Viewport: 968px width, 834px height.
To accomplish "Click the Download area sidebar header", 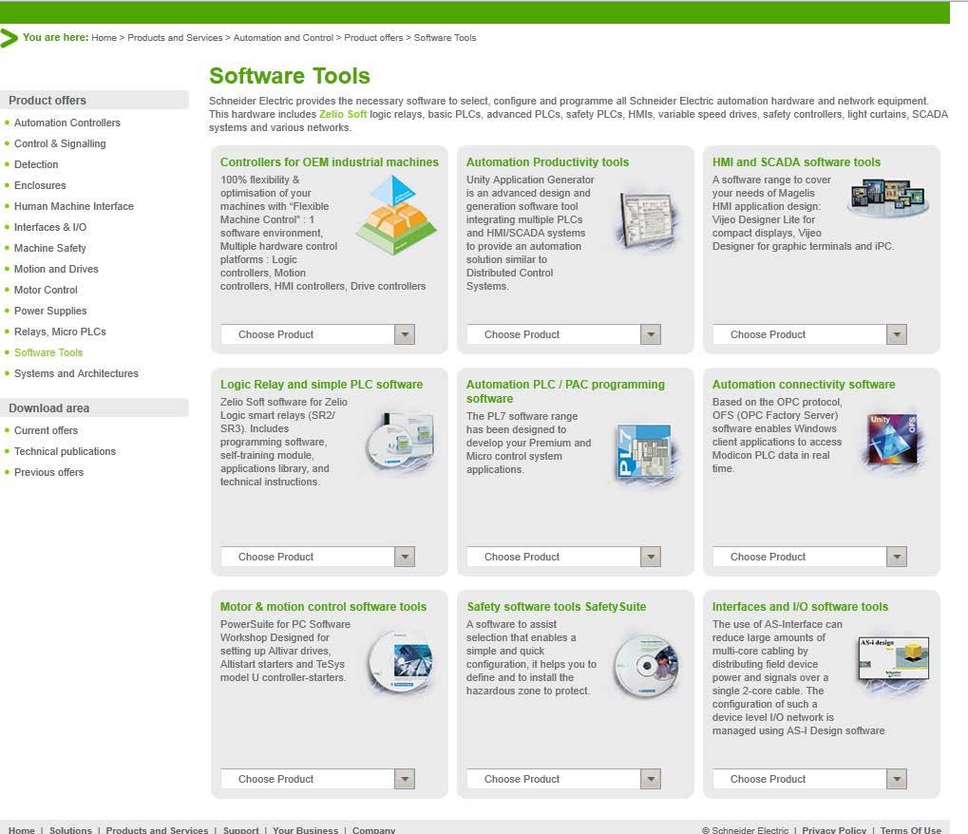I will coord(94,408).
